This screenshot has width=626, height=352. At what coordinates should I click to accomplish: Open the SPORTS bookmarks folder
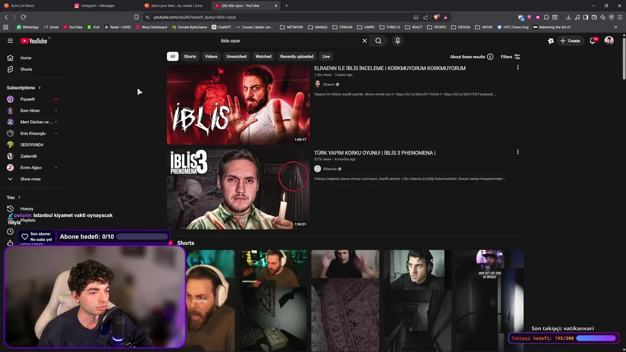(x=437, y=27)
